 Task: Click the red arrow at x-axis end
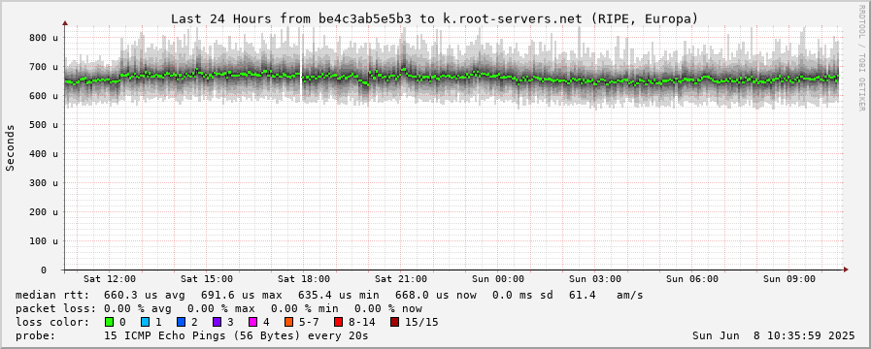tap(846, 270)
